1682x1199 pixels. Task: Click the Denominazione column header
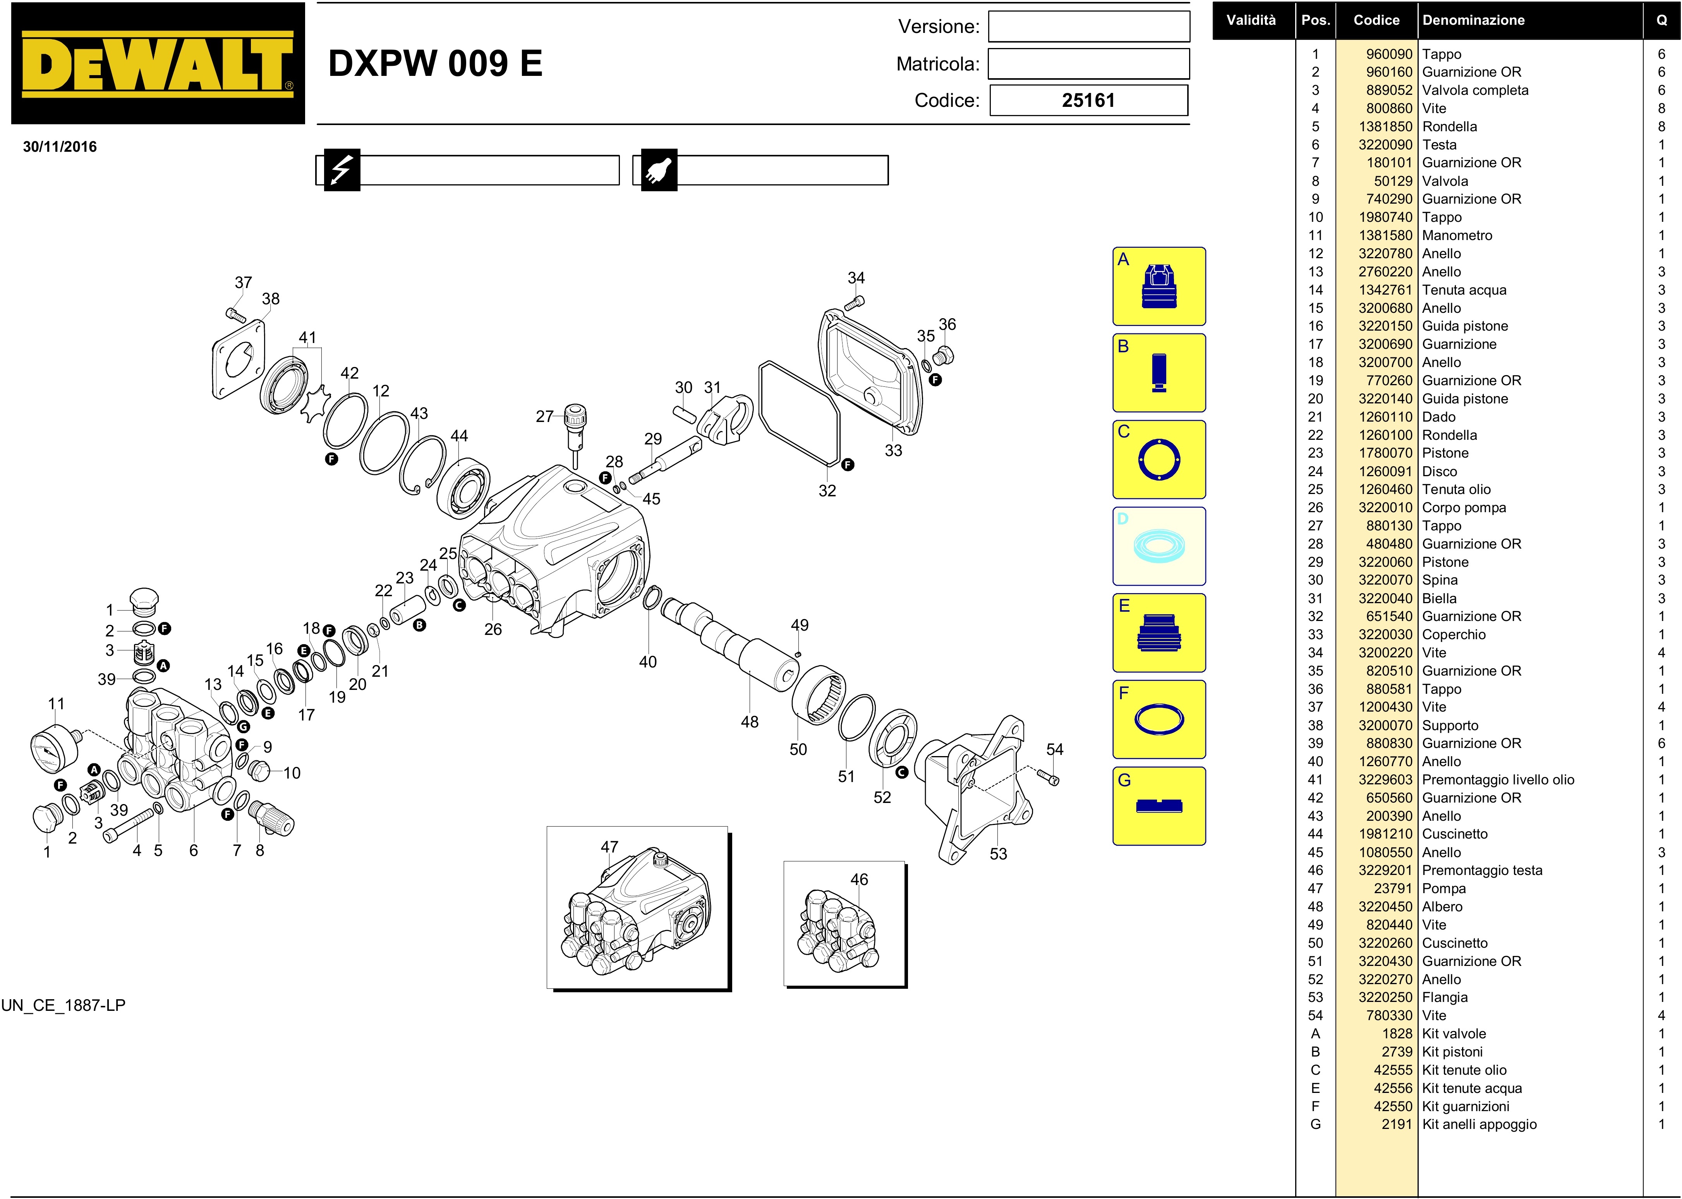point(1473,21)
